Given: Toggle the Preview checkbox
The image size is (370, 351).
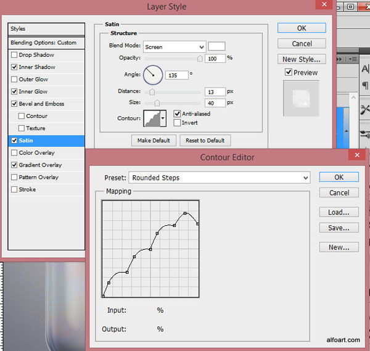Looking at the screenshot, I should point(289,72).
